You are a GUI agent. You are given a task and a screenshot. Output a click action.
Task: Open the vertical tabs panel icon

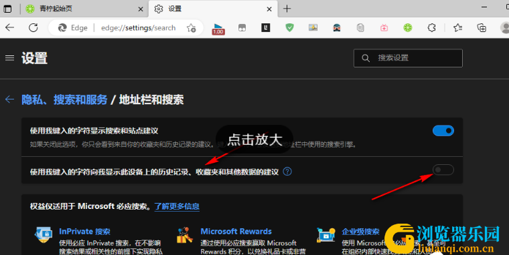tap(7, 9)
